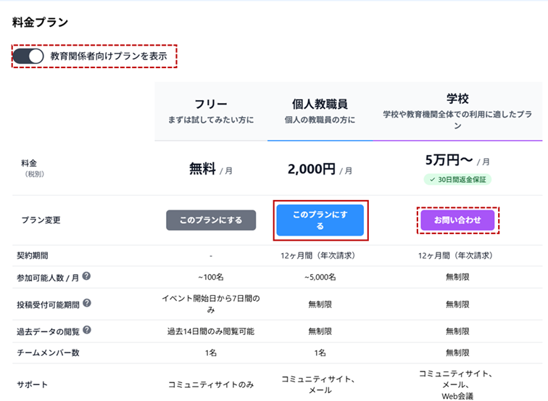Viewport: 548px width, 401px height.
Task: Click help icon next to 投稿受付可能期間
Action: pyautogui.click(x=87, y=303)
